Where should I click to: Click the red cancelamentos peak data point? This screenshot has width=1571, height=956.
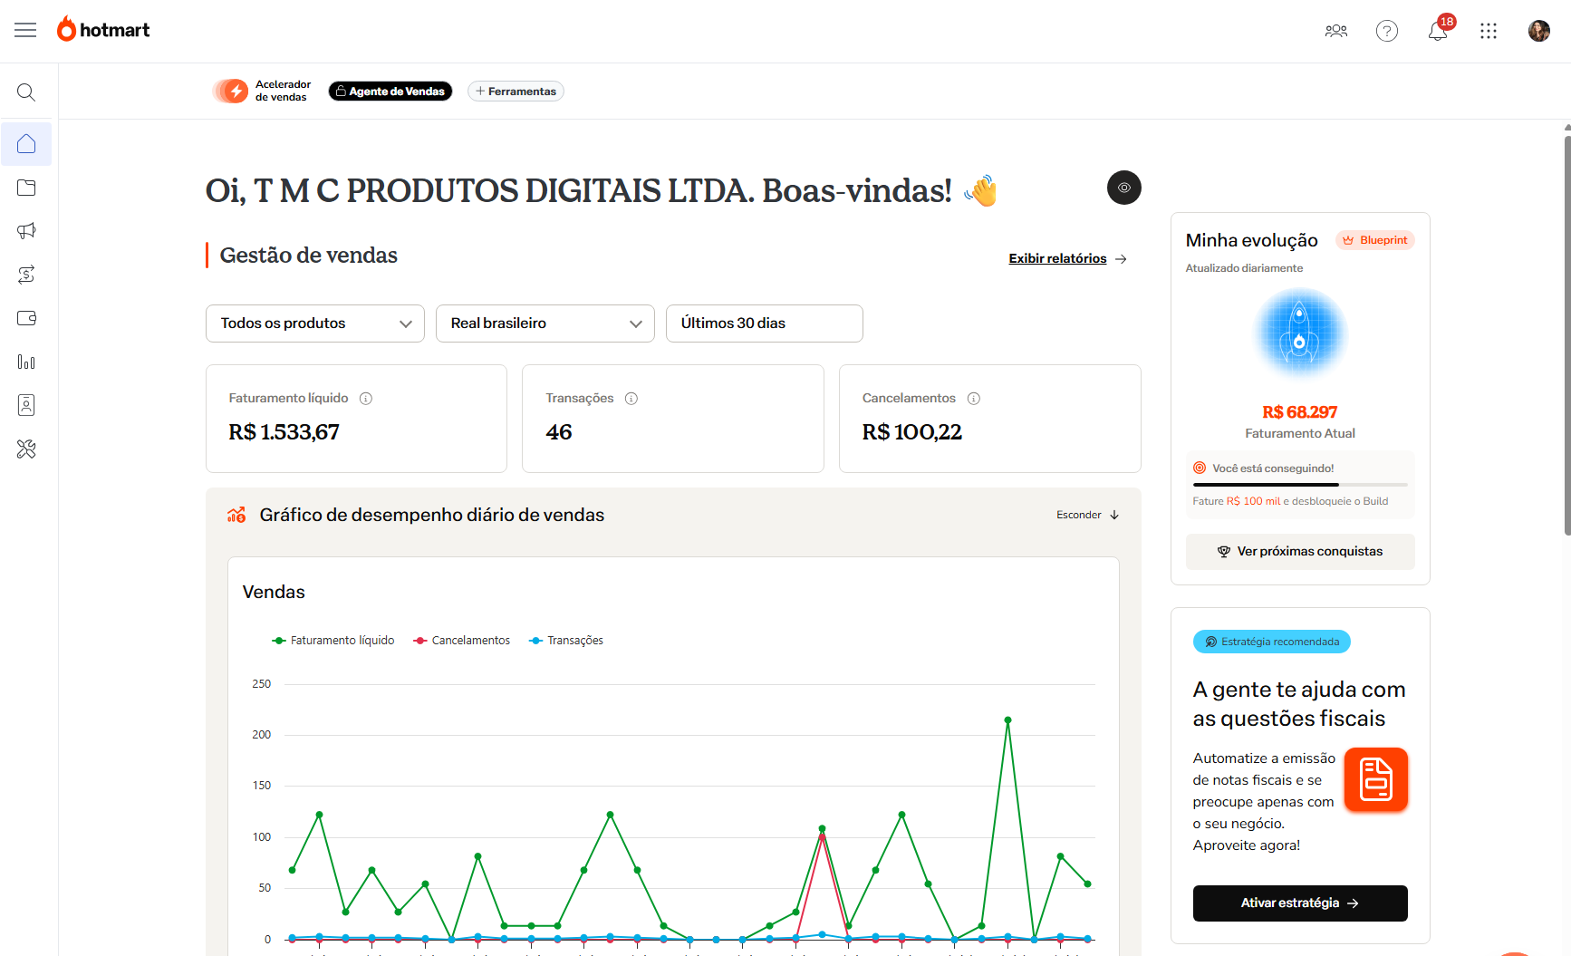click(822, 837)
